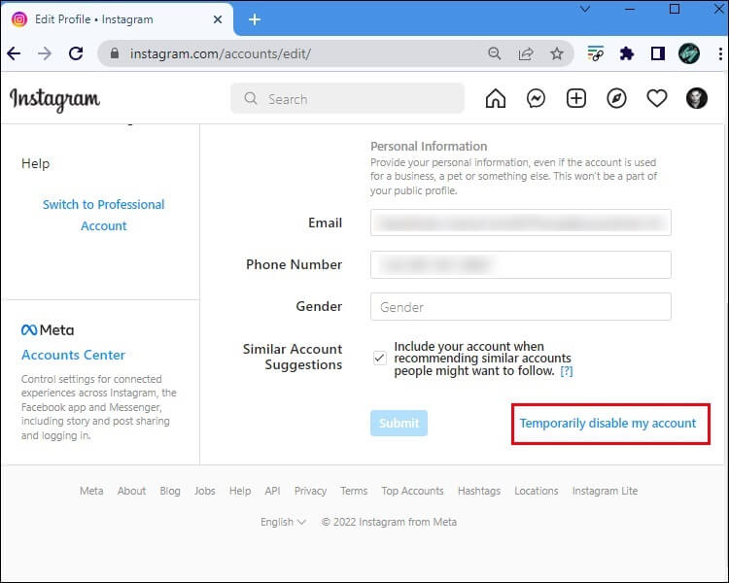
Task: Click the browser address bar URL
Action: (220, 54)
